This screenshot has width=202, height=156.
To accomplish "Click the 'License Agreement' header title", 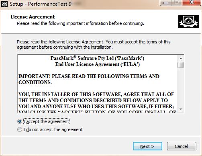I will tap(33, 17).
